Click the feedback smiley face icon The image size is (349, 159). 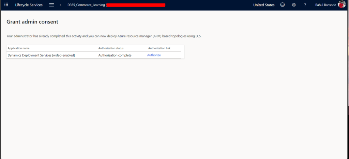point(283,5)
